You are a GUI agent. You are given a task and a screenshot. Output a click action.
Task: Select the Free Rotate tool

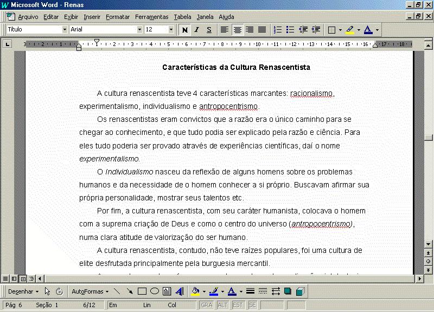pos(60,291)
